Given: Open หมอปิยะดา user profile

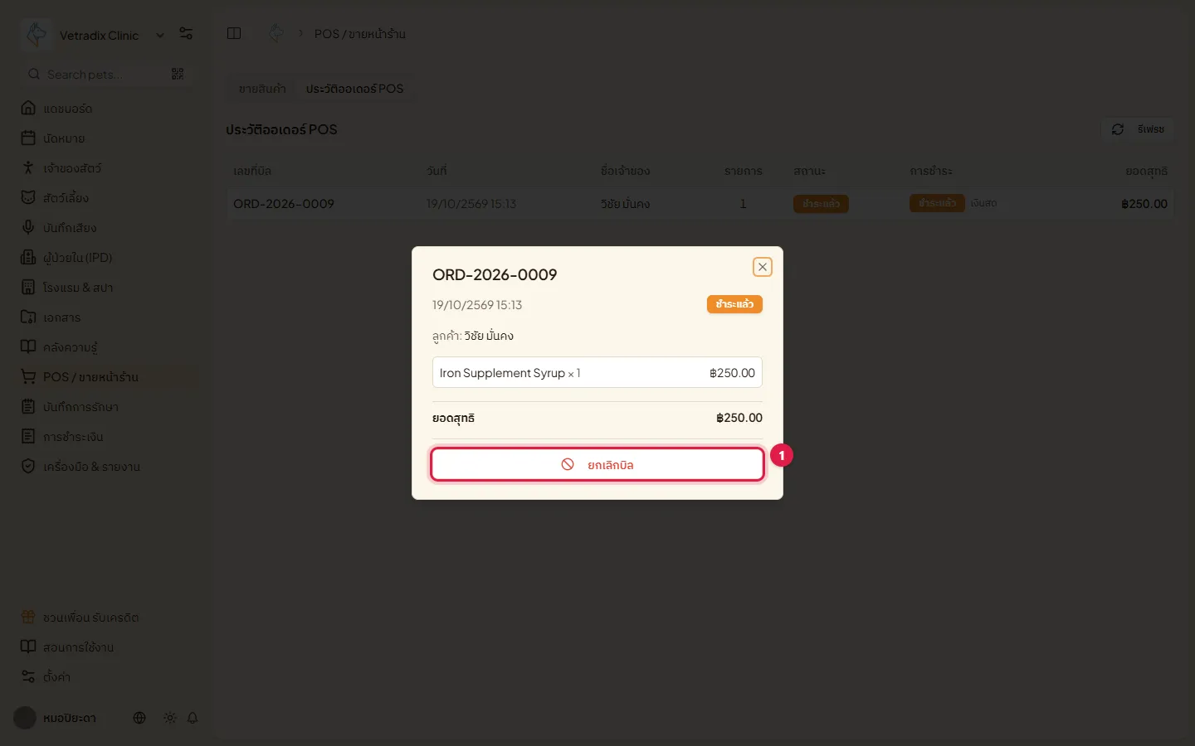Looking at the screenshot, I should coord(56,718).
